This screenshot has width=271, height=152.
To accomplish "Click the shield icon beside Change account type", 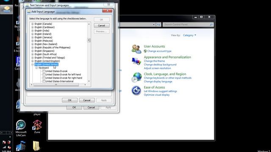I will tap(145, 51).
